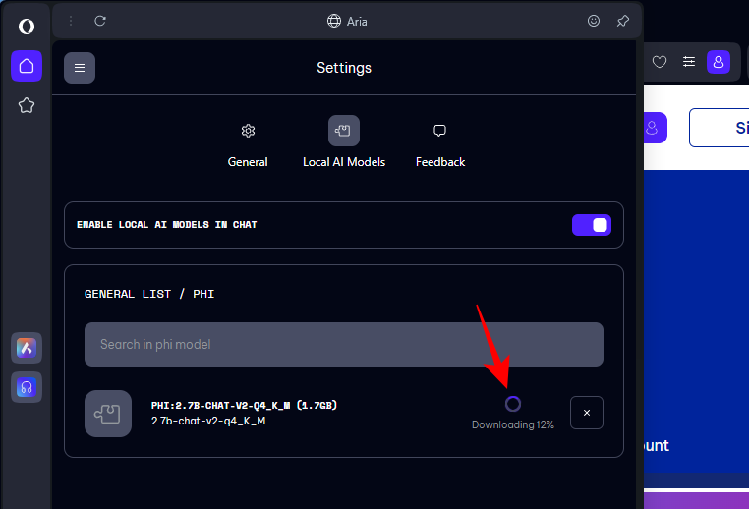Click the download progress spinner
This screenshot has width=749, height=509.
pyautogui.click(x=513, y=404)
